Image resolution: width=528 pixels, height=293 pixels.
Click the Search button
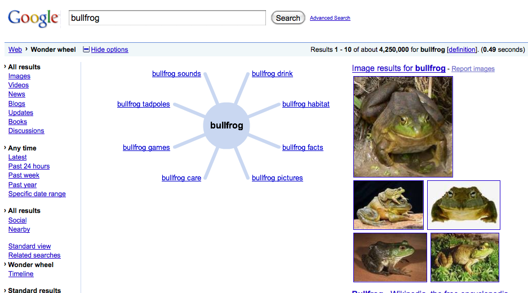288,18
